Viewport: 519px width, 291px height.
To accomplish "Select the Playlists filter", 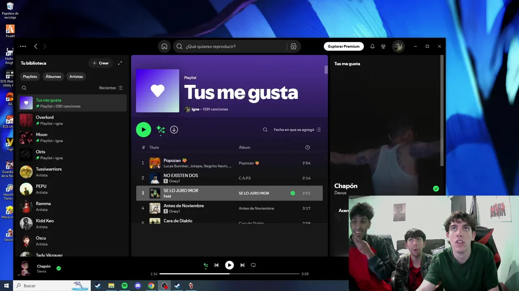I will click(x=30, y=76).
